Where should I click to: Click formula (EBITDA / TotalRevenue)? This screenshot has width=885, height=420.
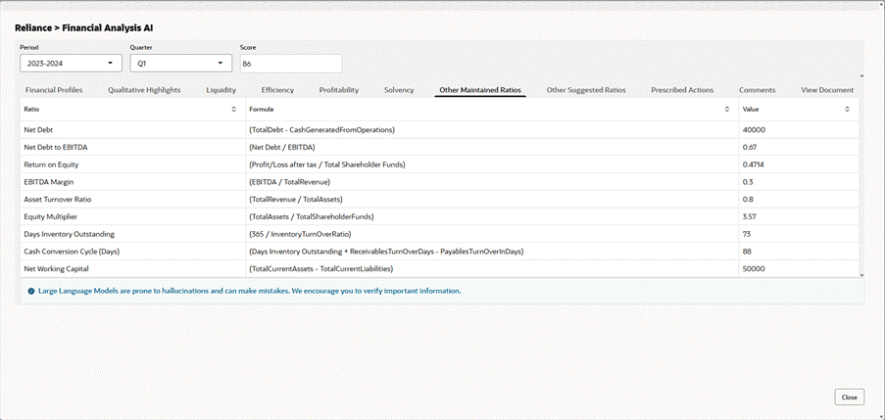(x=289, y=182)
